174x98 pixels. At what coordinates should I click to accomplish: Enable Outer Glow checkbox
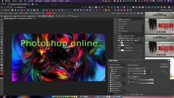coord(111,88)
